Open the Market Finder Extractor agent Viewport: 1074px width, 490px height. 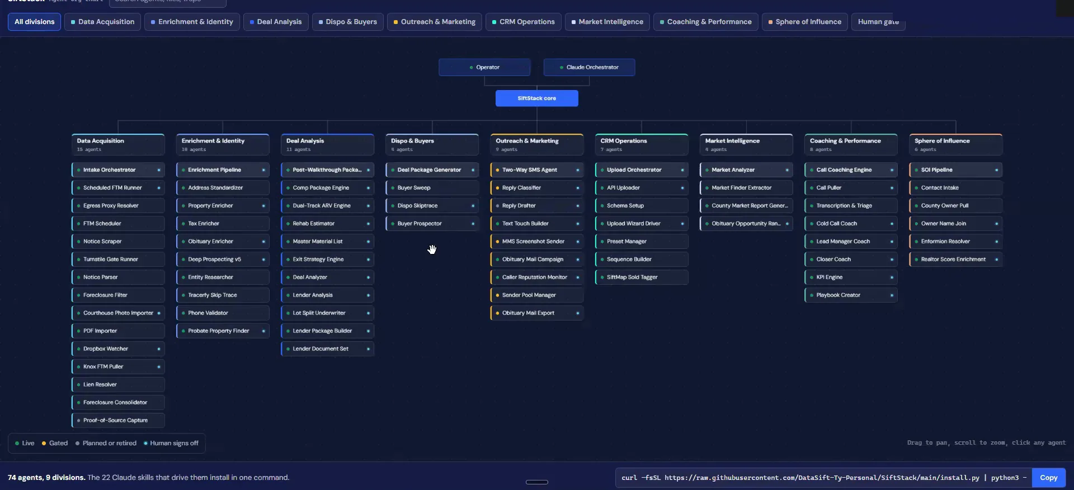click(746, 188)
